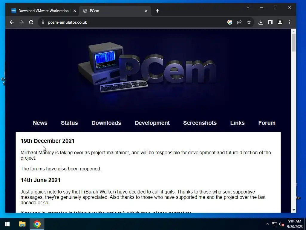Click the Chrome taskbar icon

37,224
